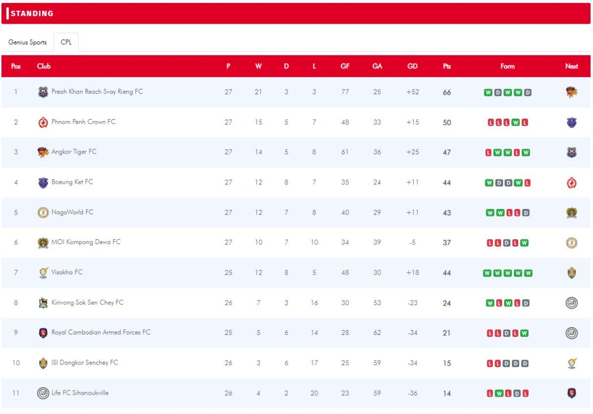The image size is (593, 414).
Task: Click the Boeung Ket FC club badge
Action: tap(43, 182)
